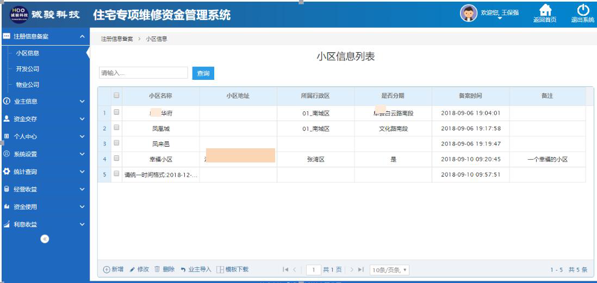Click the 统计查询 gear icon
597x283 pixels.
click(7, 172)
